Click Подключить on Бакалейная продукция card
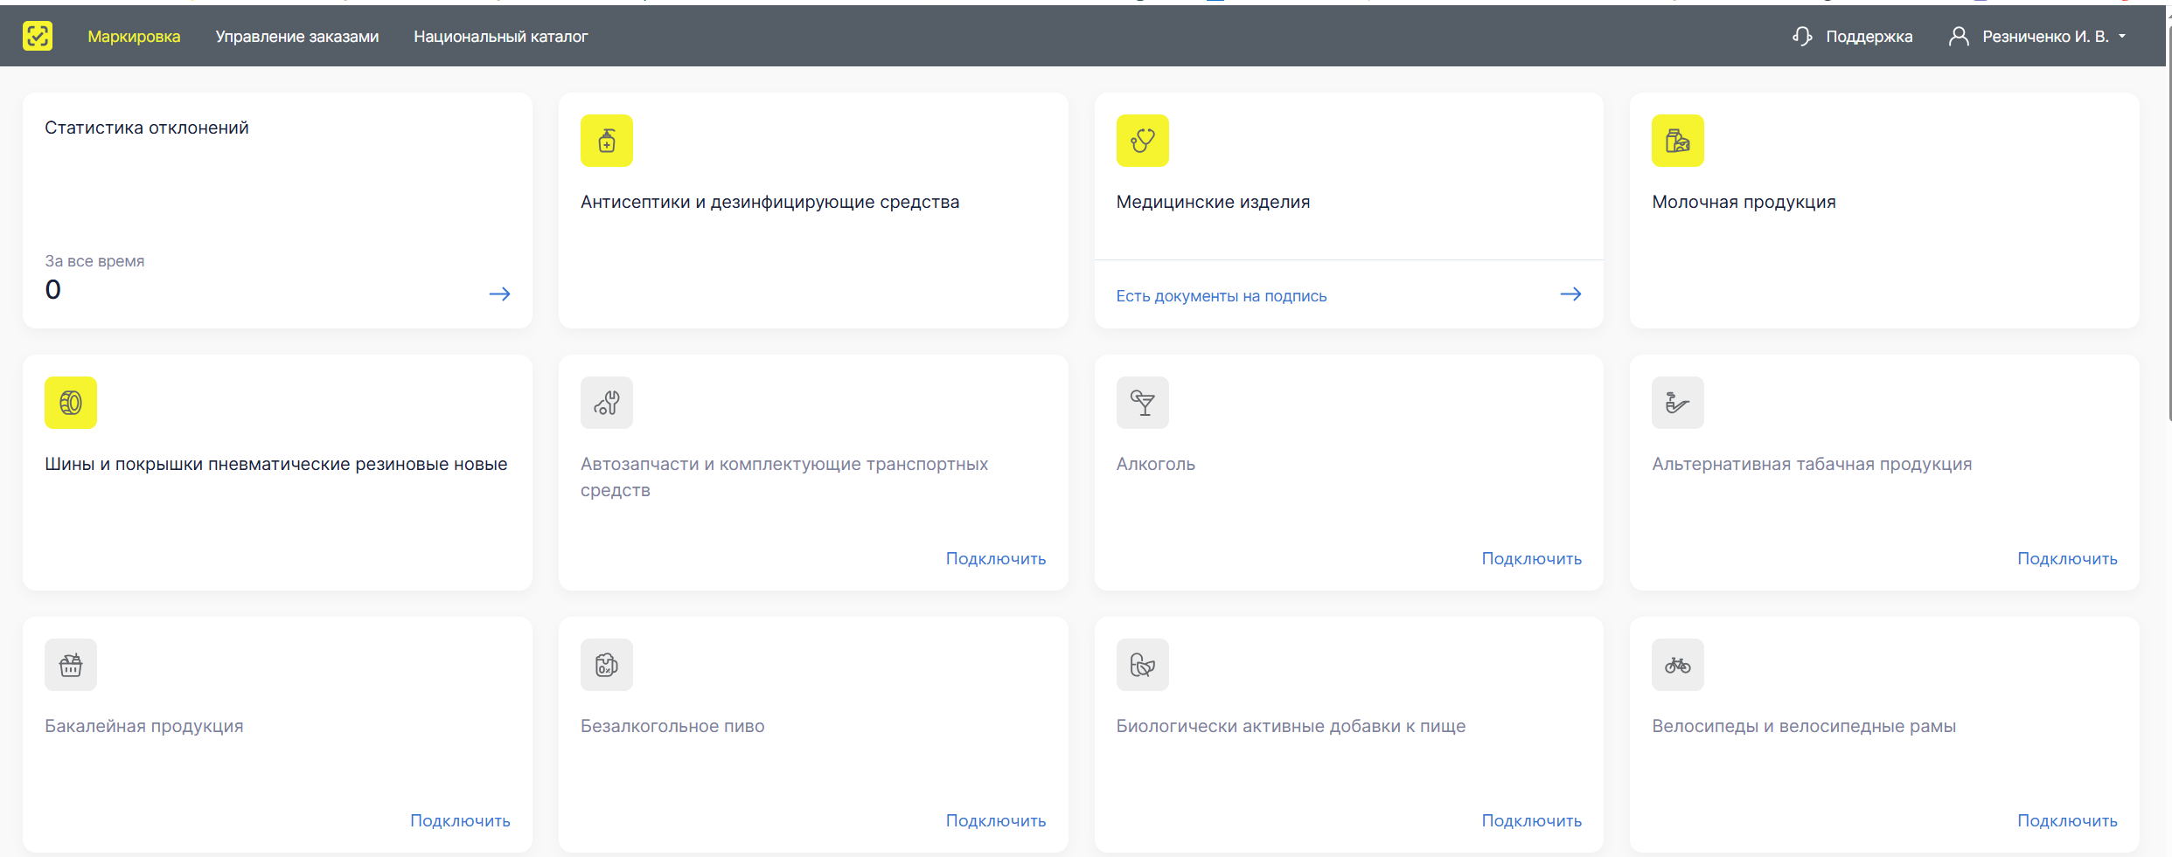 click(x=460, y=820)
